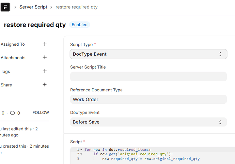Click the Enabled status badge

[x=79, y=25]
